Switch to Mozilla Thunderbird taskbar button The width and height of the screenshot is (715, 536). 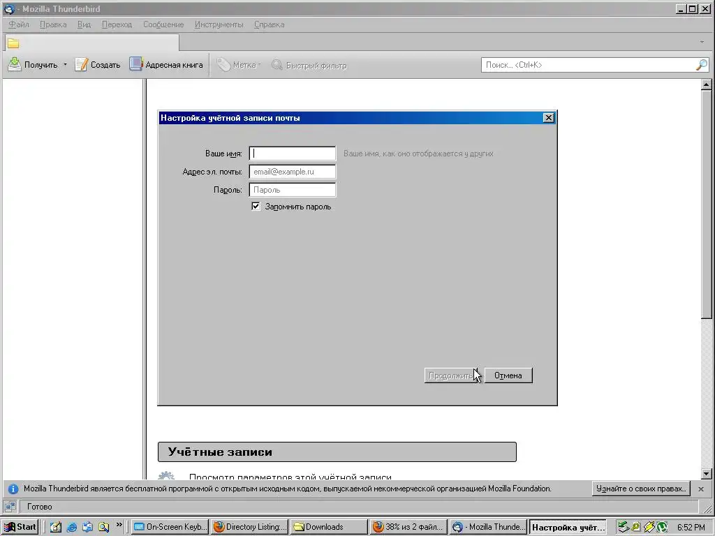[488, 527]
